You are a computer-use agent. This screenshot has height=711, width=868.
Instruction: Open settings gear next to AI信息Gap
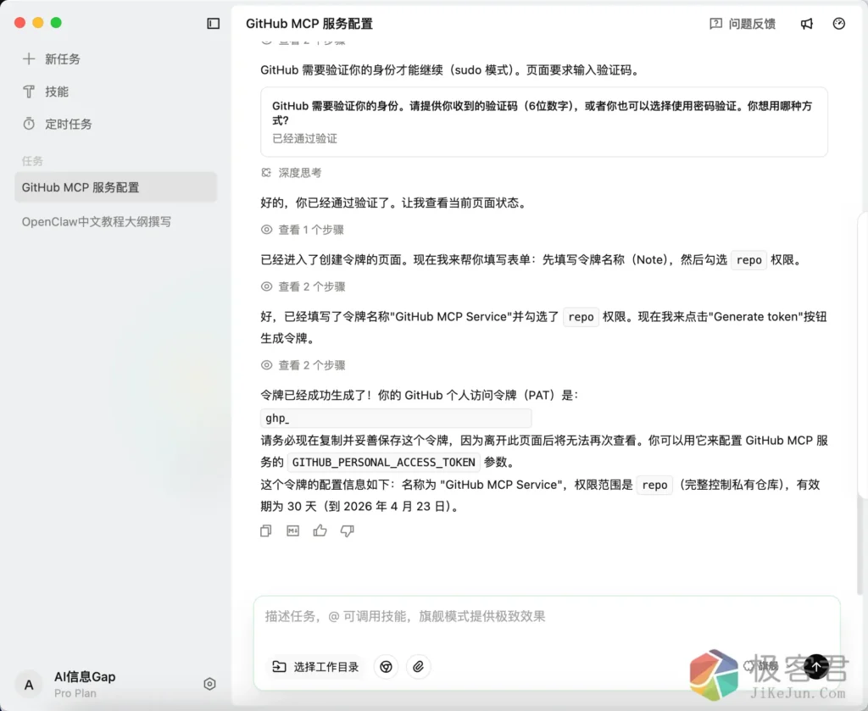210,684
